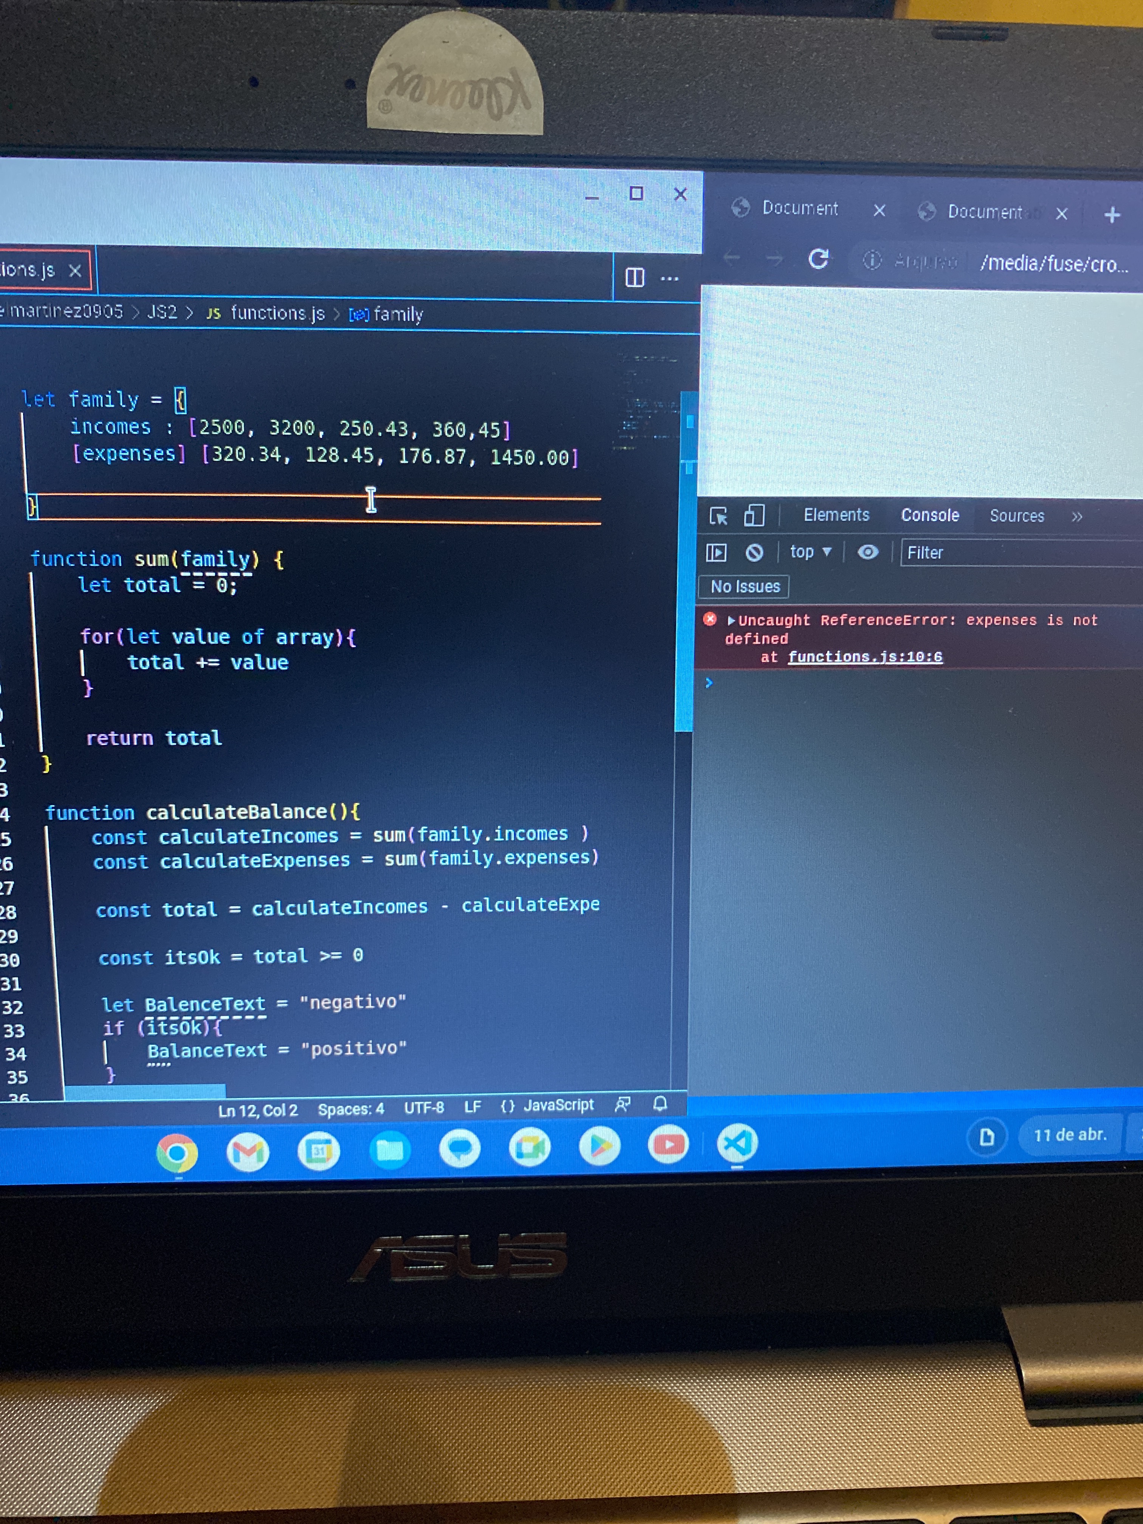
Task: Click the console Filter input field
Action: tap(1021, 553)
